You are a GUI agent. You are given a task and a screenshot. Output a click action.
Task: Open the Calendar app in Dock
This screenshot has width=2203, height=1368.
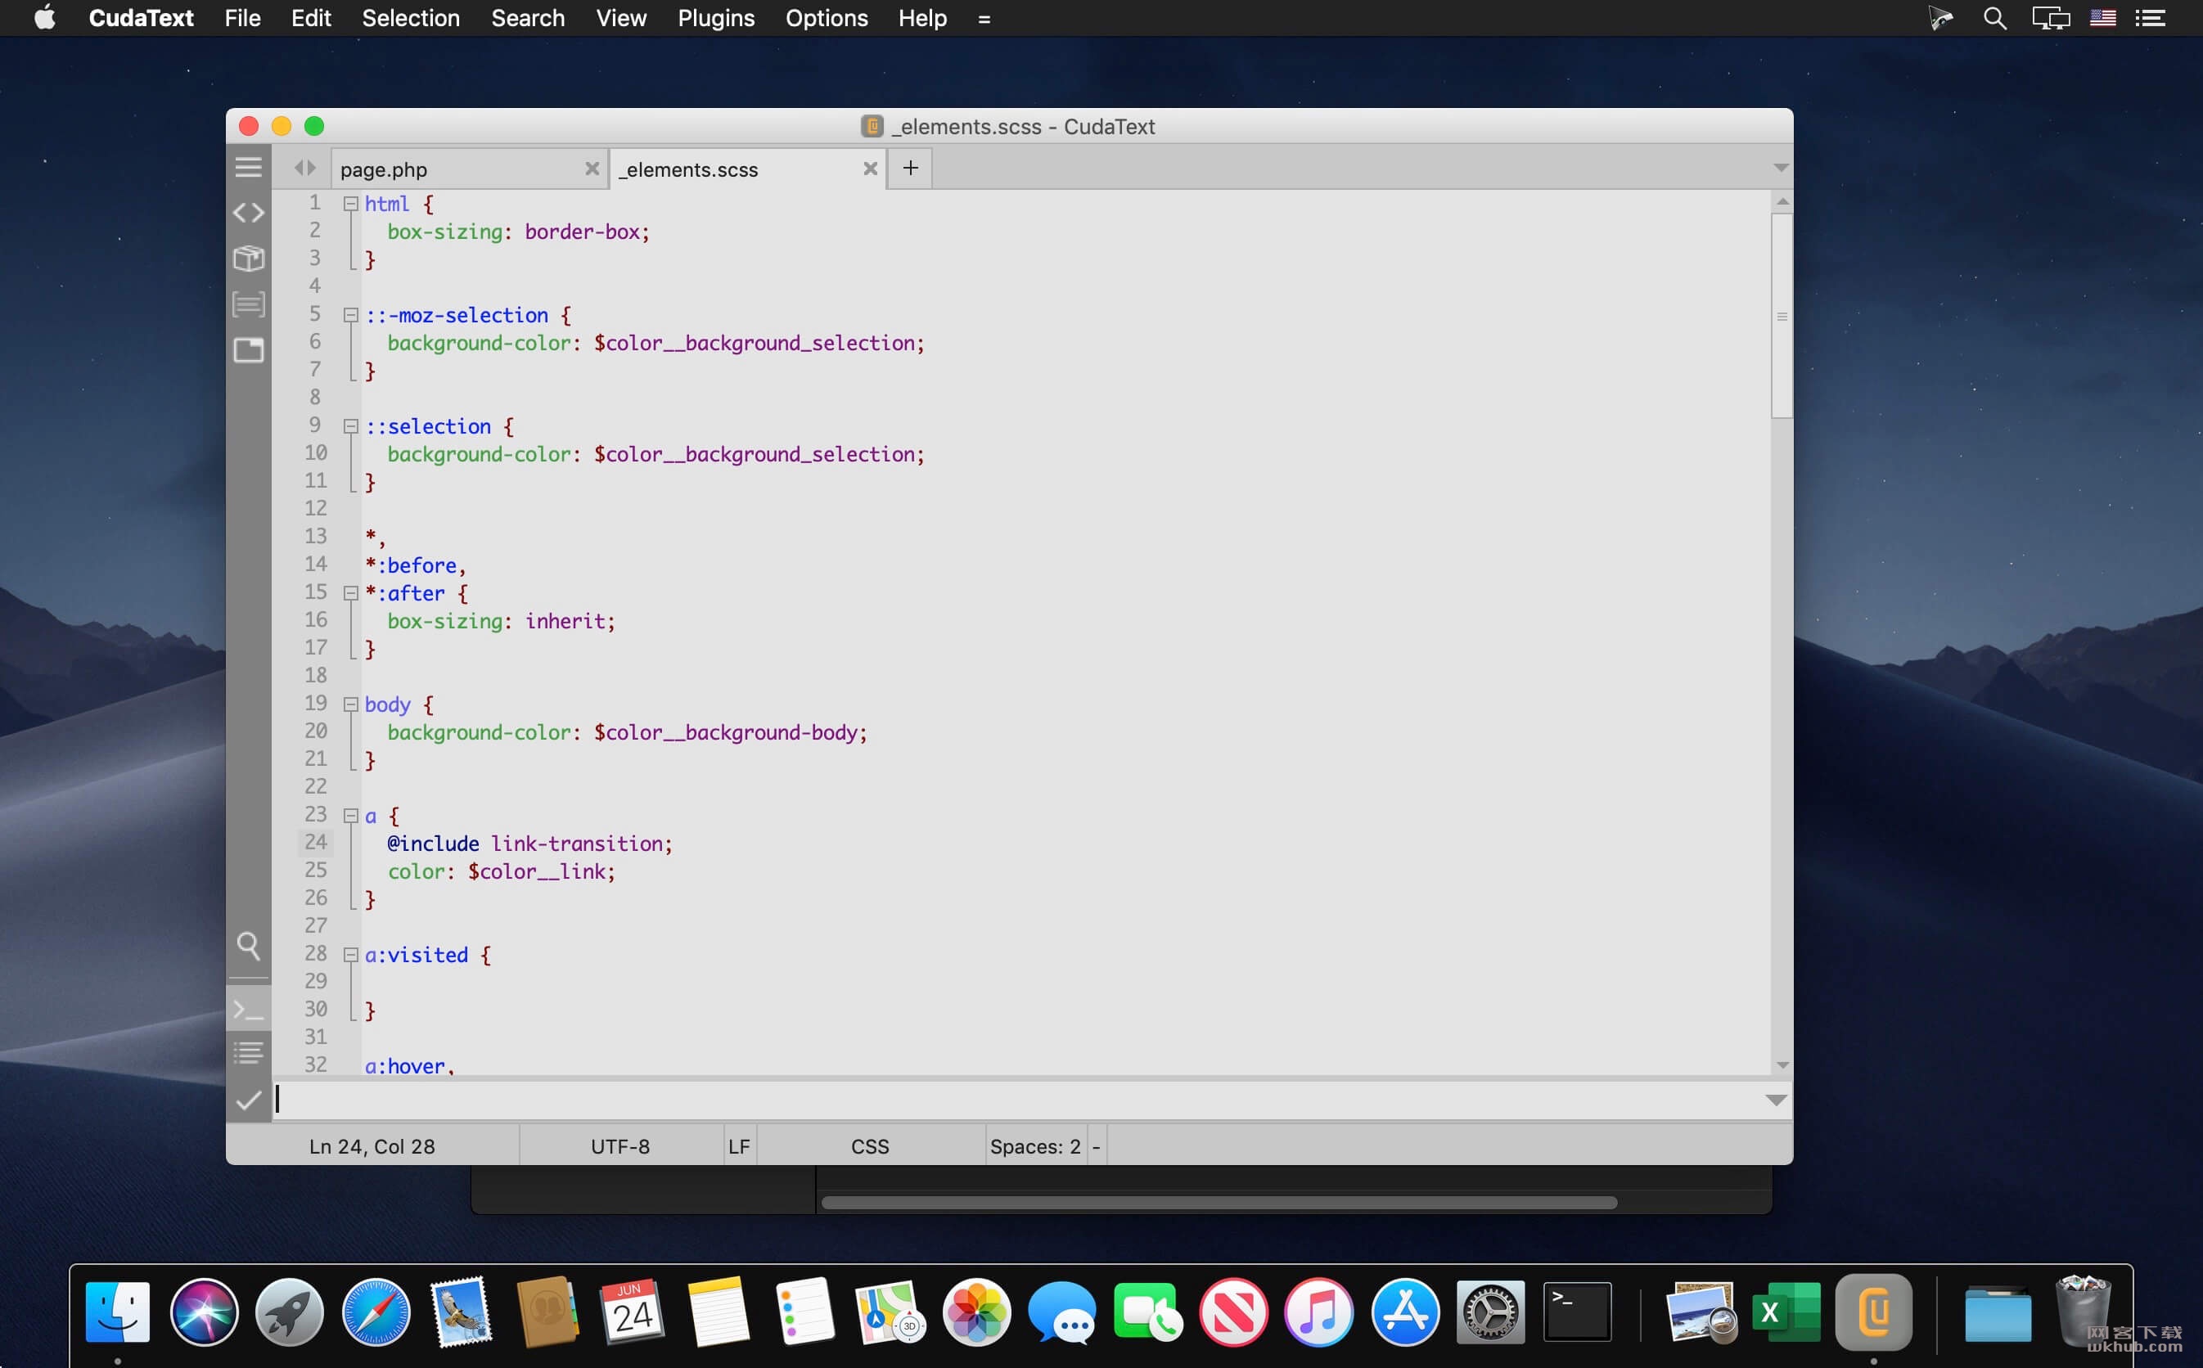tap(633, 1312)
